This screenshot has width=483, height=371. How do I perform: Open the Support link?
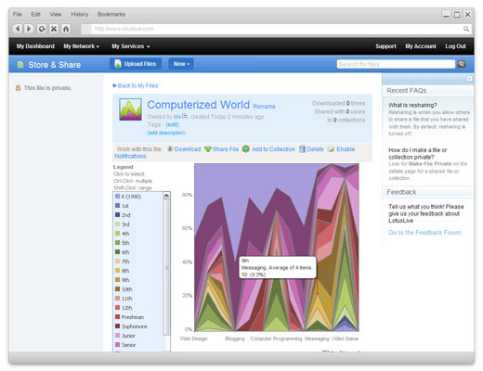pos(385,46)
